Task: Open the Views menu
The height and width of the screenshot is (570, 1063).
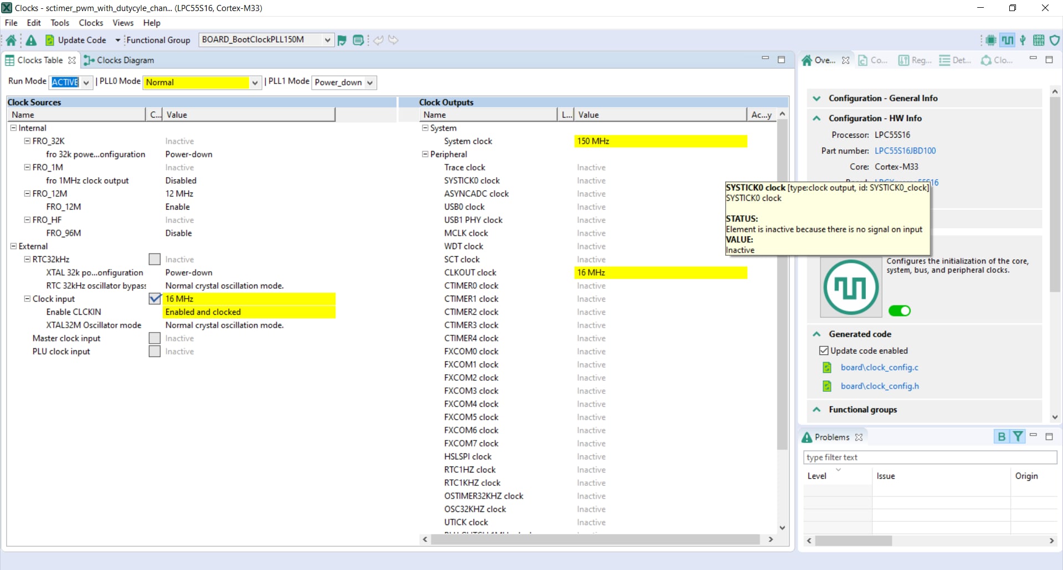Action: tap(123, 23)
